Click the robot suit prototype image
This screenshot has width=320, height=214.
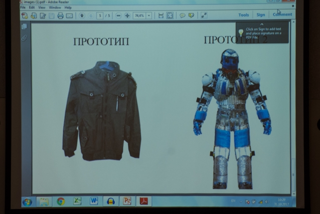click(x=232, y=119)
